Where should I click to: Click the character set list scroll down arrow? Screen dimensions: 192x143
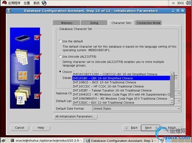tap(172, 102)
